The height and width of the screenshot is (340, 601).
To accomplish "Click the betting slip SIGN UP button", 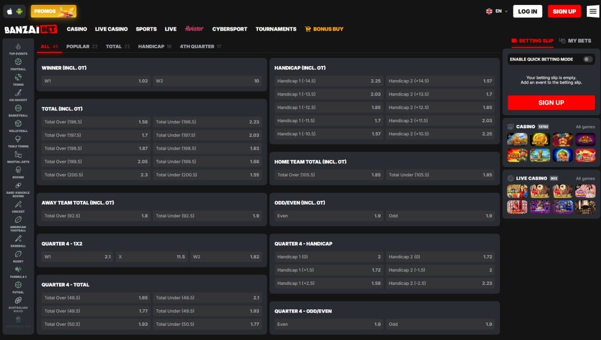I will pos(551,103).
